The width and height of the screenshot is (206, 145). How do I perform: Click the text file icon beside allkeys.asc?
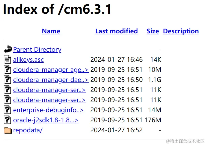pos(7,59)
